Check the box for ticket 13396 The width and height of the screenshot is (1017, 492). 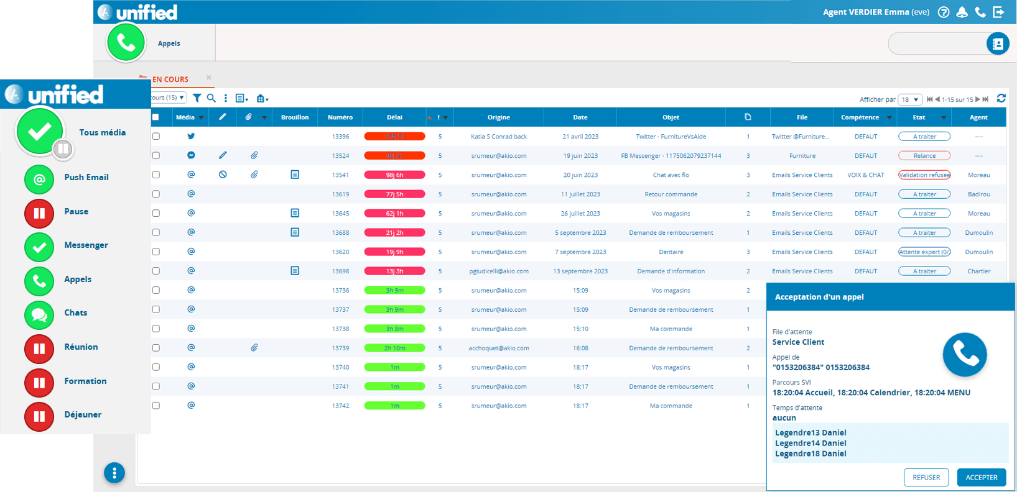[x=156, y=136]
